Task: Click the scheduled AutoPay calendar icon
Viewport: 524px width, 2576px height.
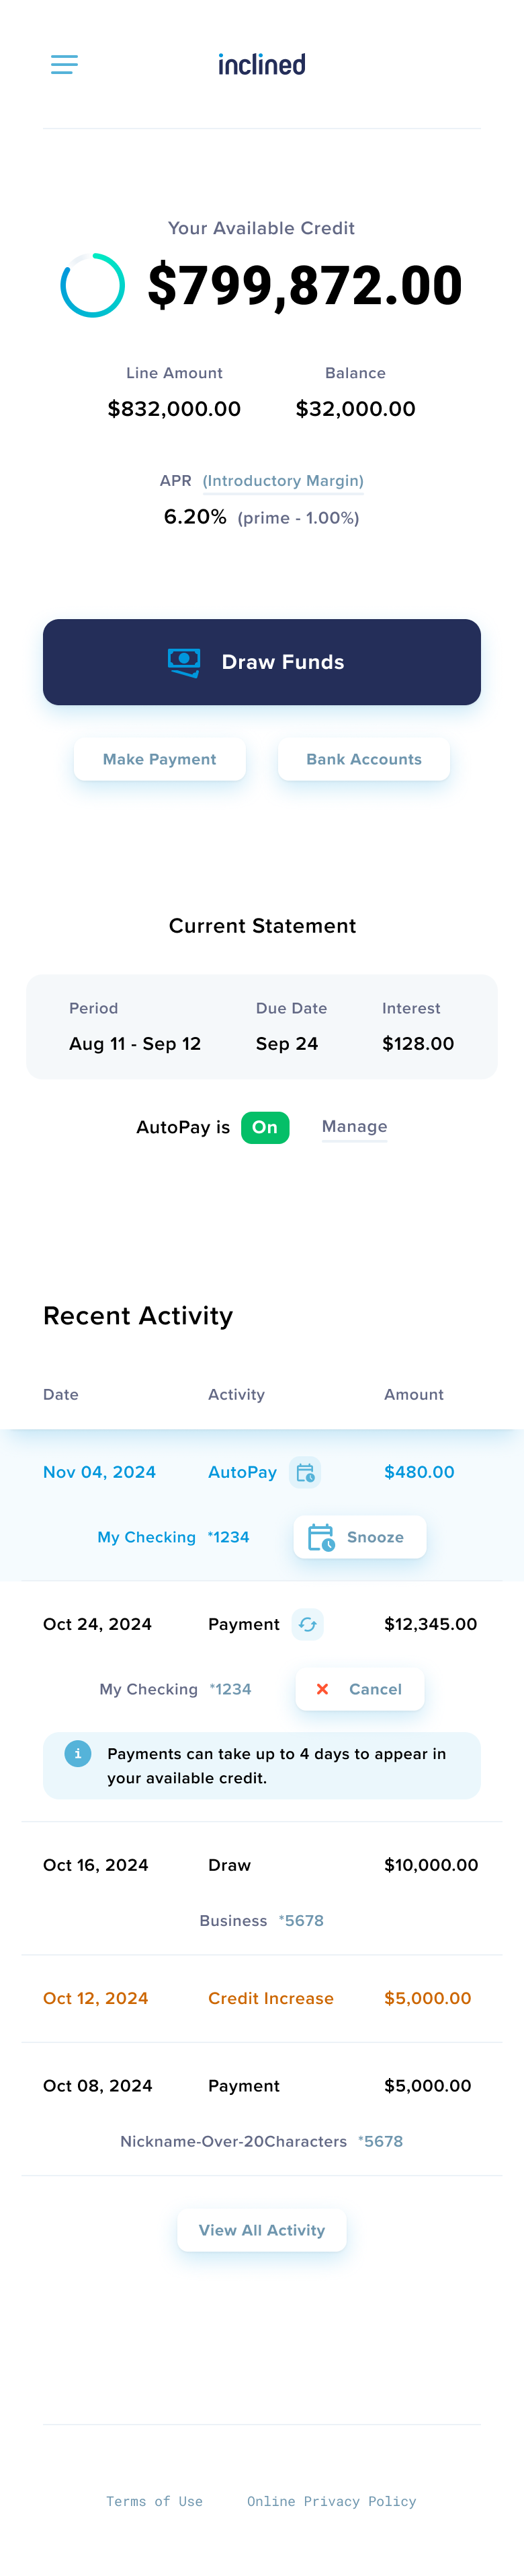Action: click(x=306, y=1473)
